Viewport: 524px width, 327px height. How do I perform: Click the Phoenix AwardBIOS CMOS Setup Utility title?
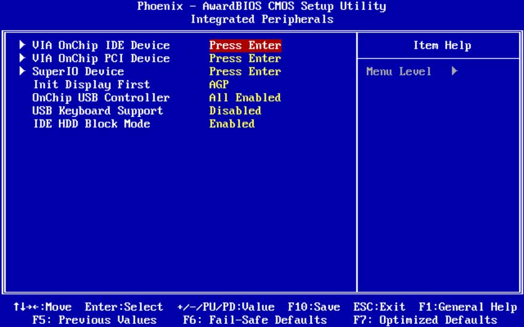pos(261,6)
